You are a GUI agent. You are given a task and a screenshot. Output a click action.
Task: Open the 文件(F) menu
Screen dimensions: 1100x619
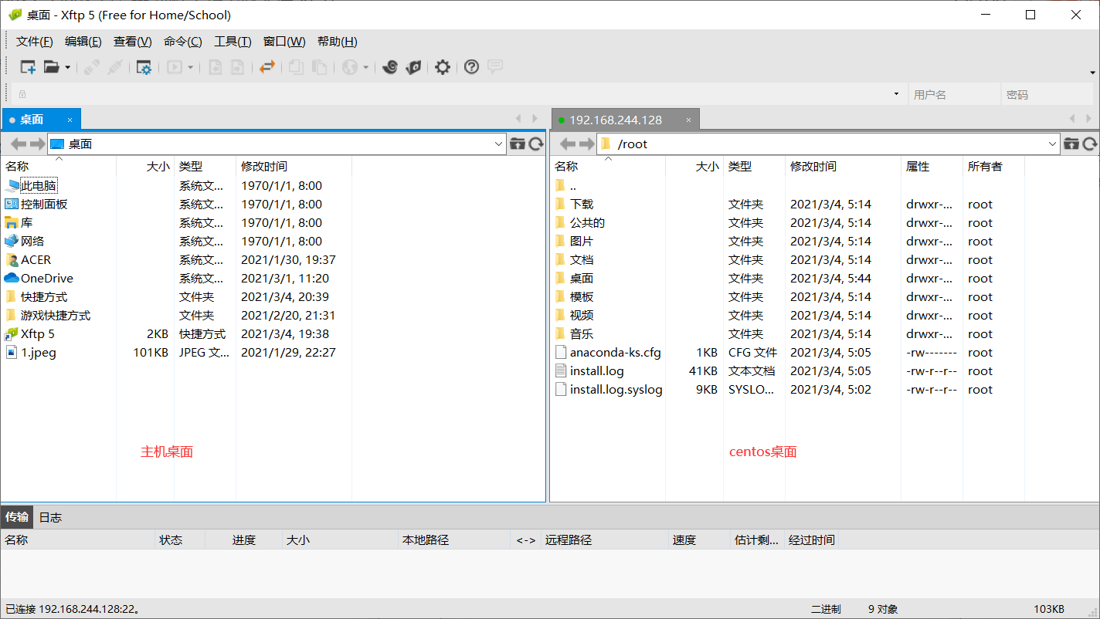[x=35, y=42]
